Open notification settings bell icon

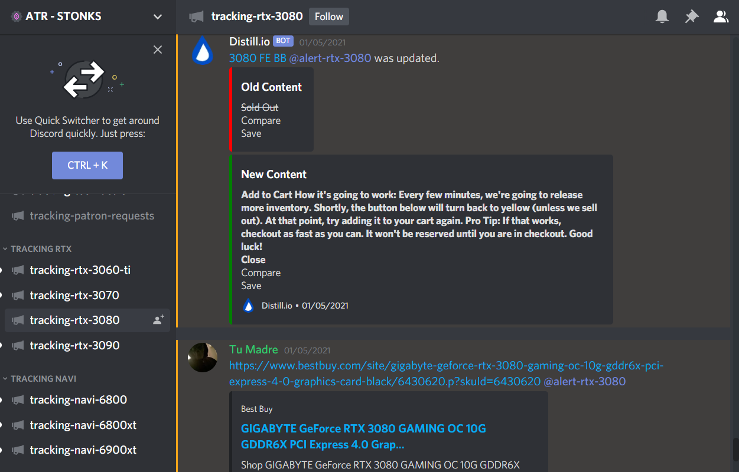coord(662,17)
